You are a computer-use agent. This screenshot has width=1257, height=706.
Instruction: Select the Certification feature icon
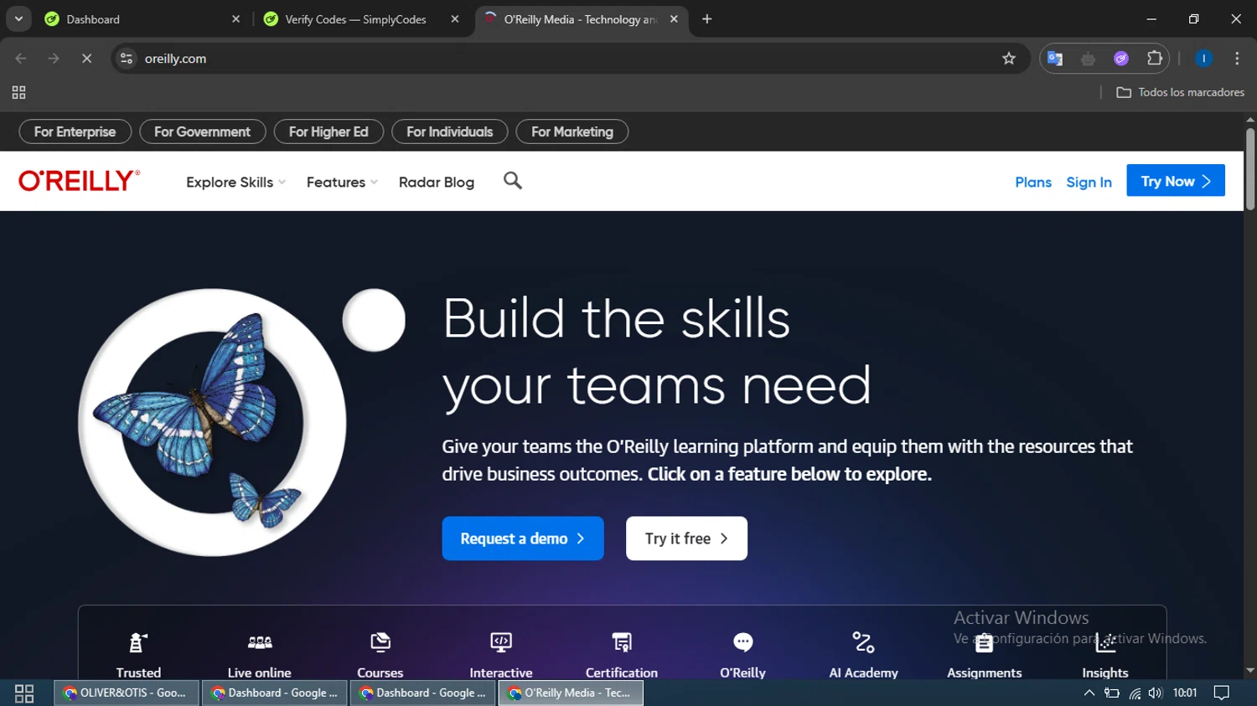tap(622, 642)
